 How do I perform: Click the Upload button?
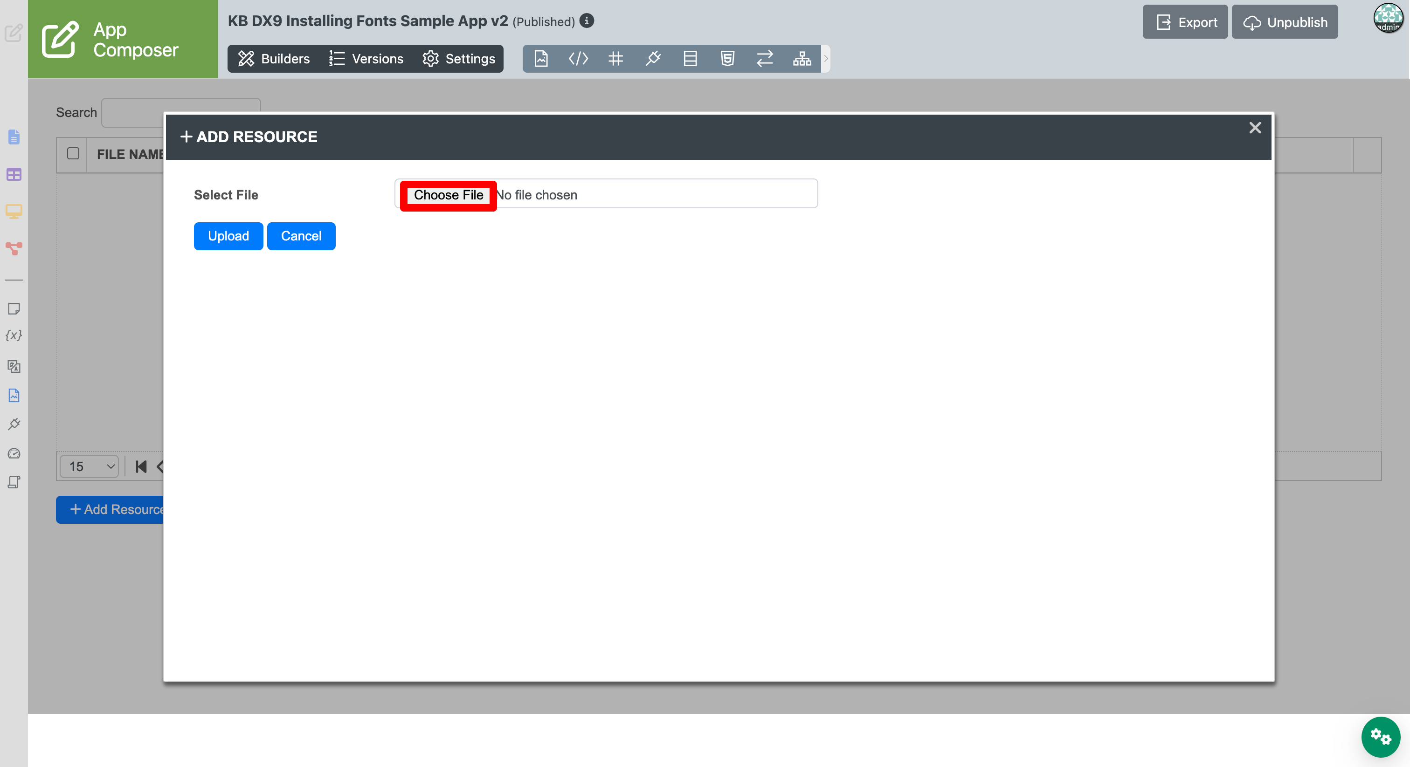pos(228,236)
